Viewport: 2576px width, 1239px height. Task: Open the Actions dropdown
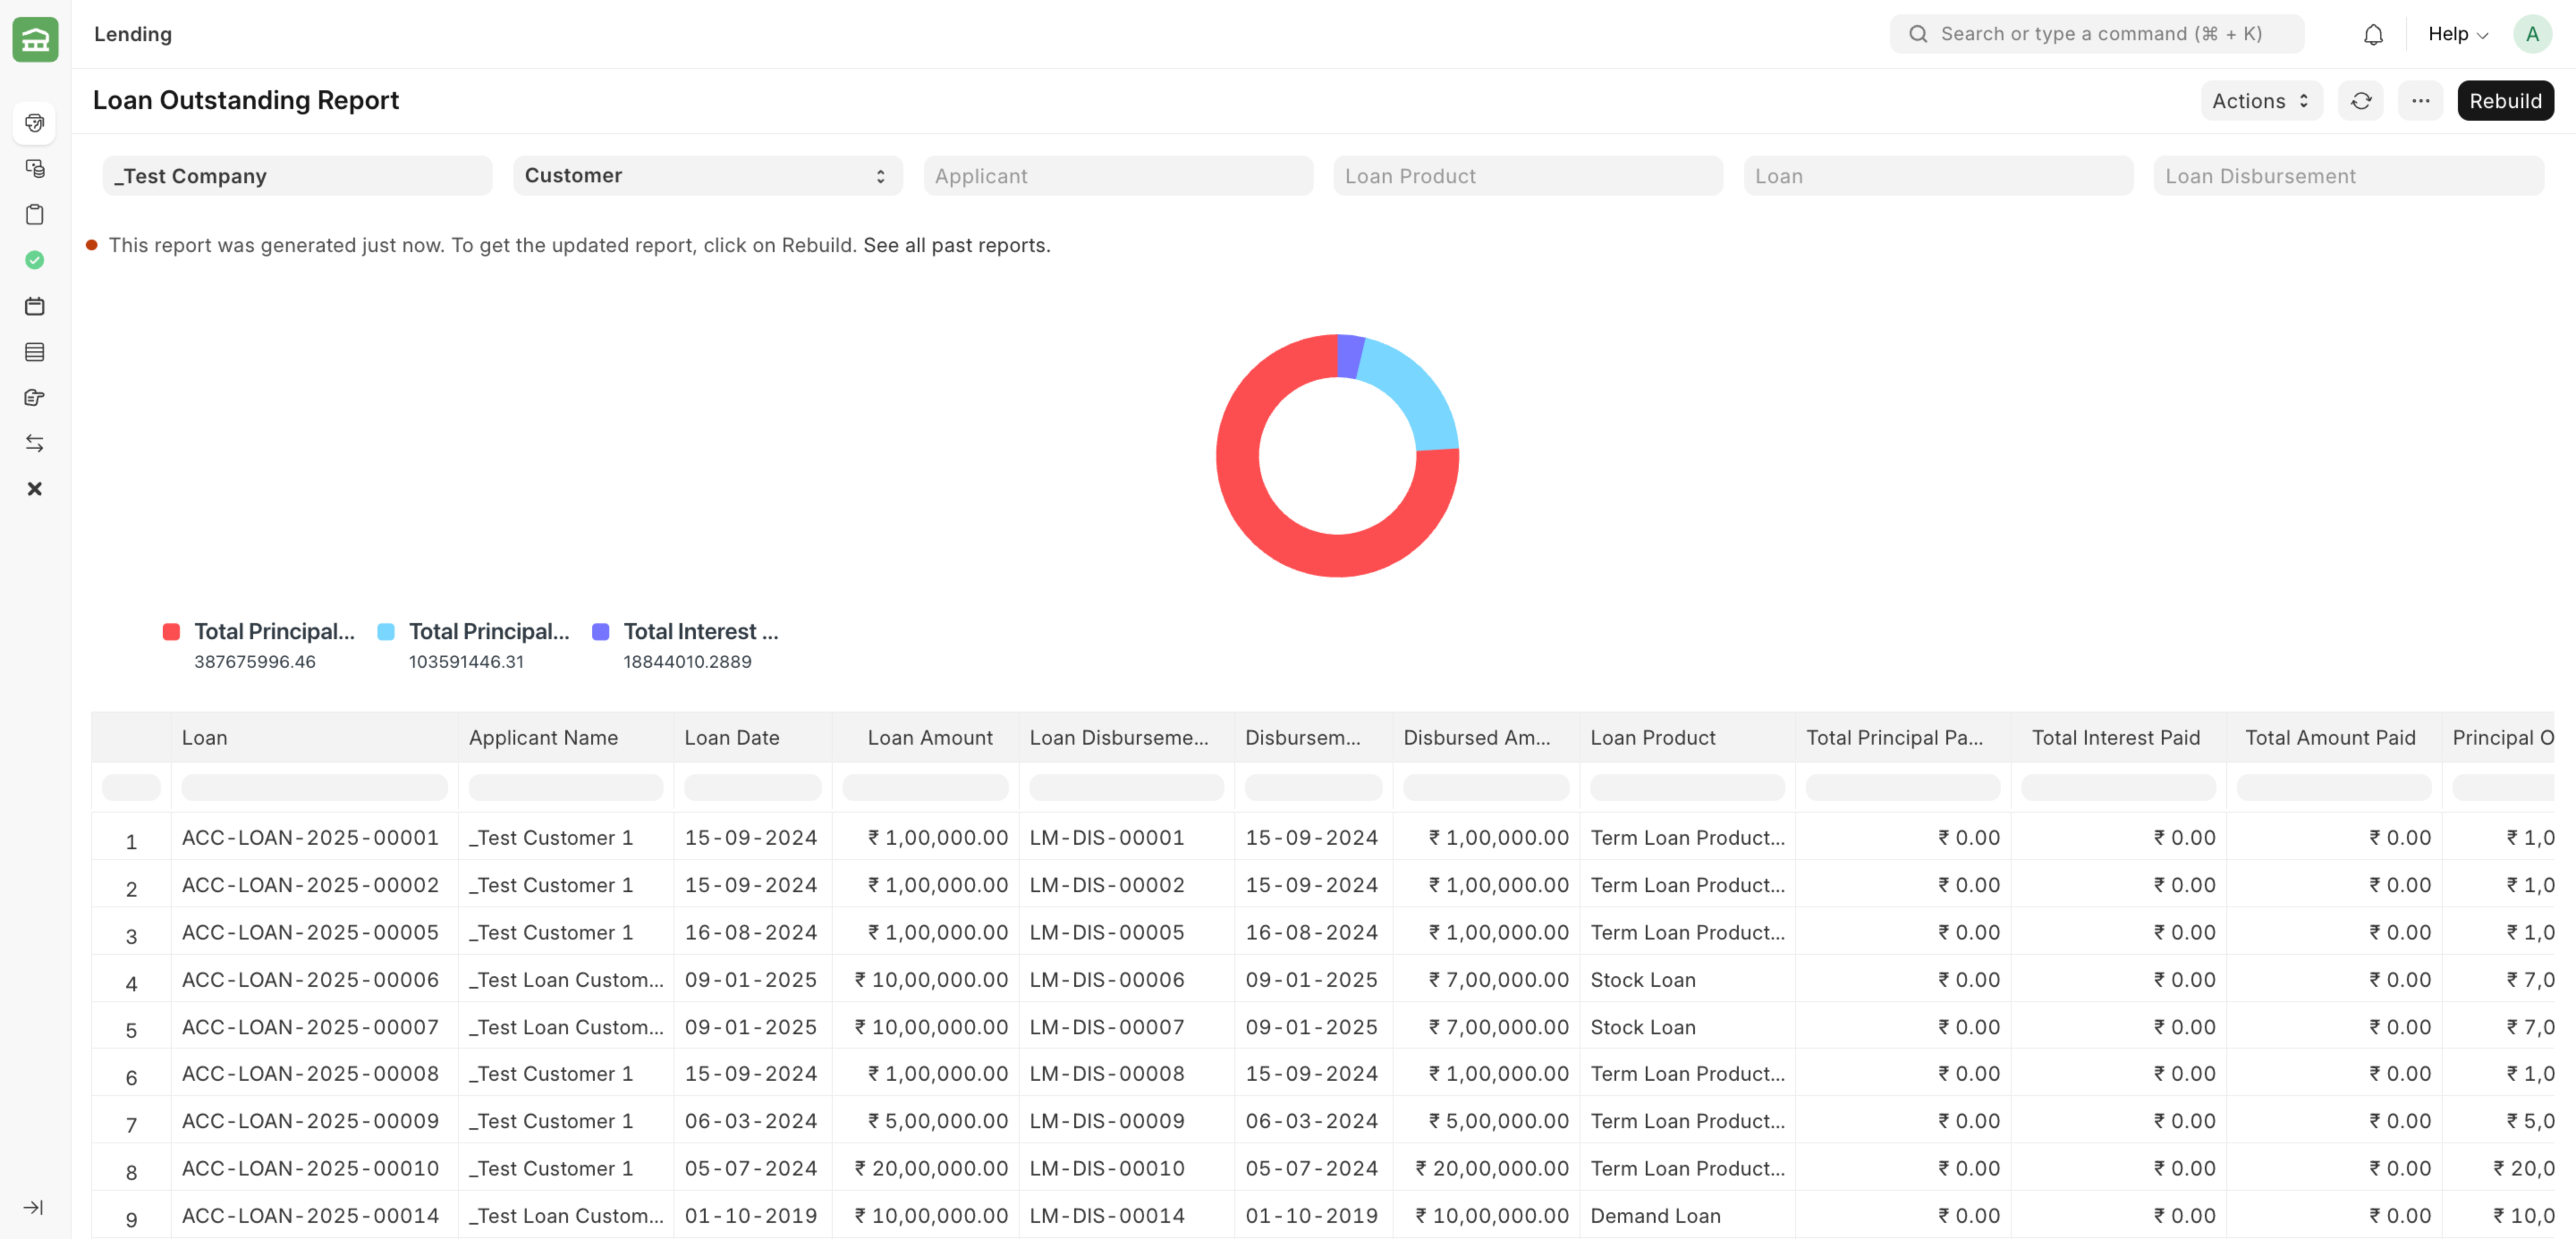pyautogui.click(x=2261, y=101)
